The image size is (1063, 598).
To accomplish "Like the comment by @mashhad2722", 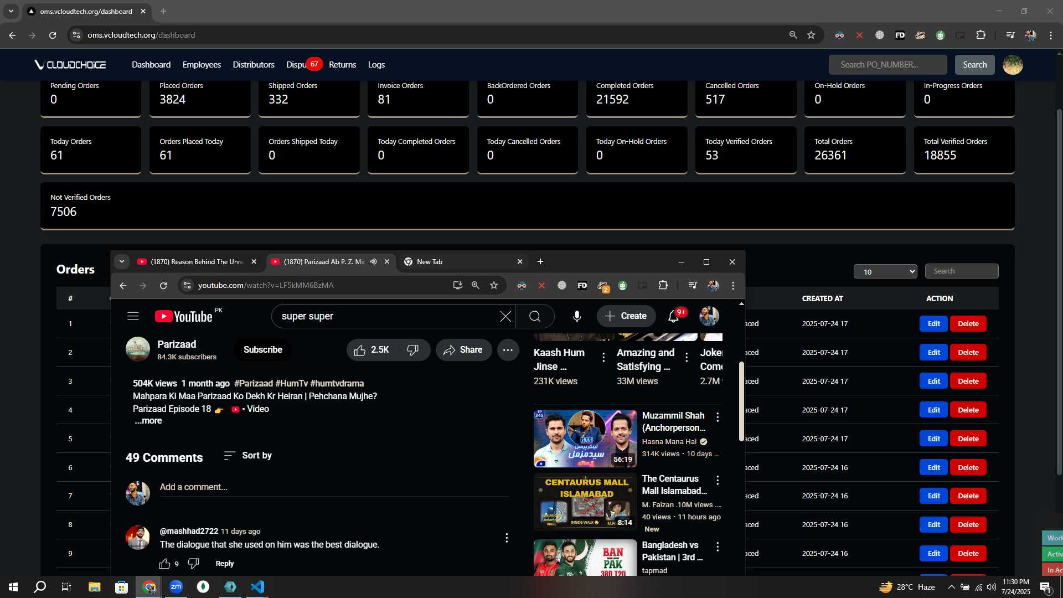I will (164, 564).
